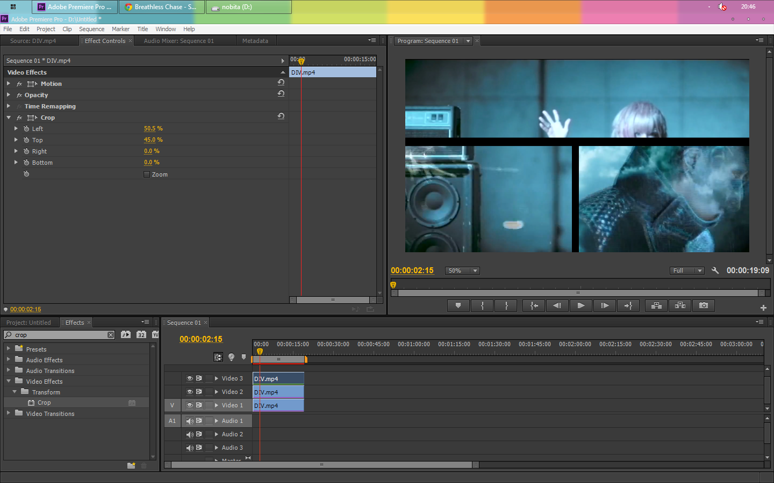Click the Top crop value 45.0
This screenshot has height=483, width=774.
149,140
